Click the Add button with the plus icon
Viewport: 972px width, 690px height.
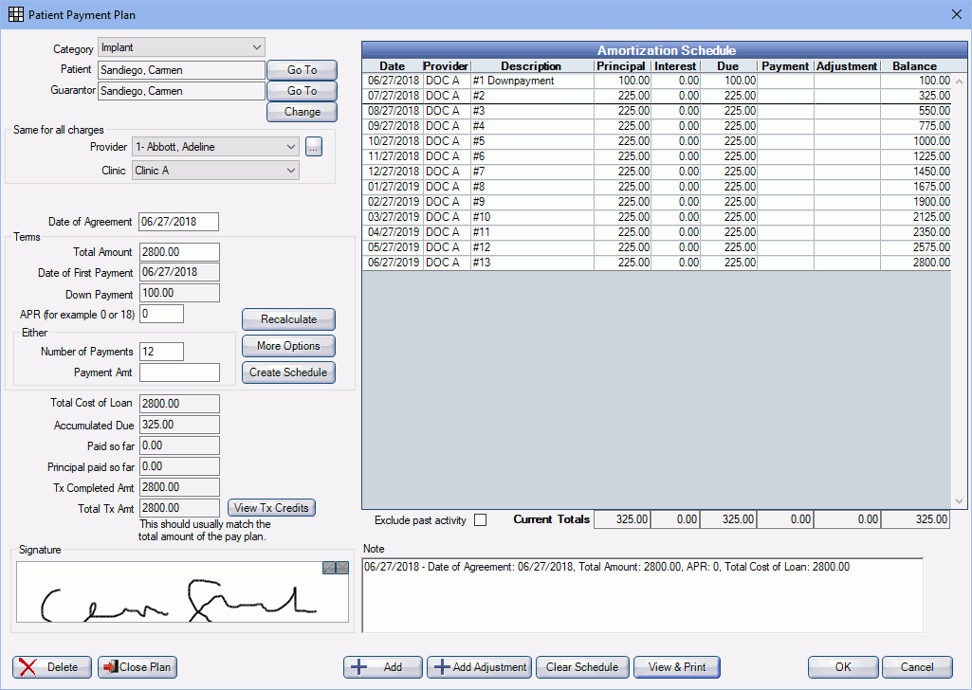[x=383, y=667]
